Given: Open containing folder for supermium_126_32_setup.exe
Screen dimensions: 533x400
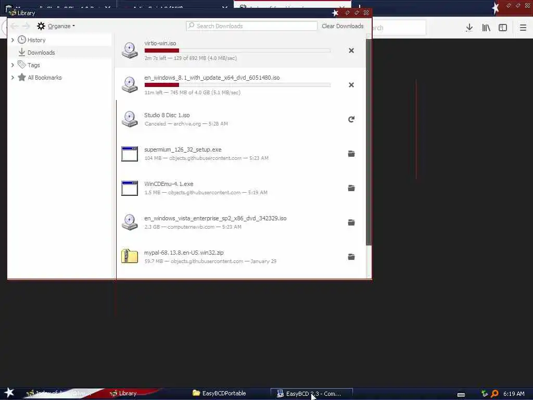Looking at the screenshot, I should point(351,154).
